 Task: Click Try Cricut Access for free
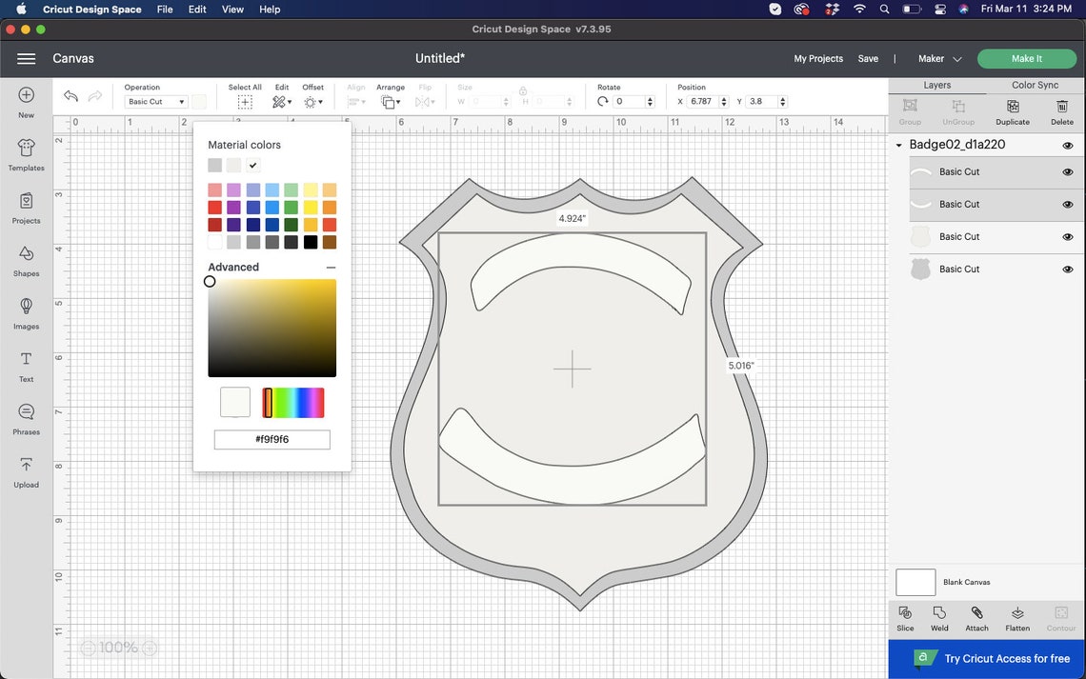987,659
